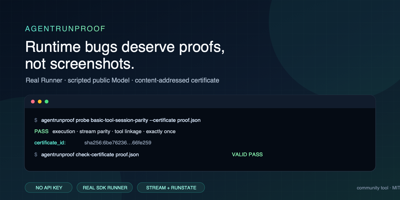This screenshot has height=200, width=400.
Task: Click the probe basic-tool-session-parity command line
Action: pos(121,120)
